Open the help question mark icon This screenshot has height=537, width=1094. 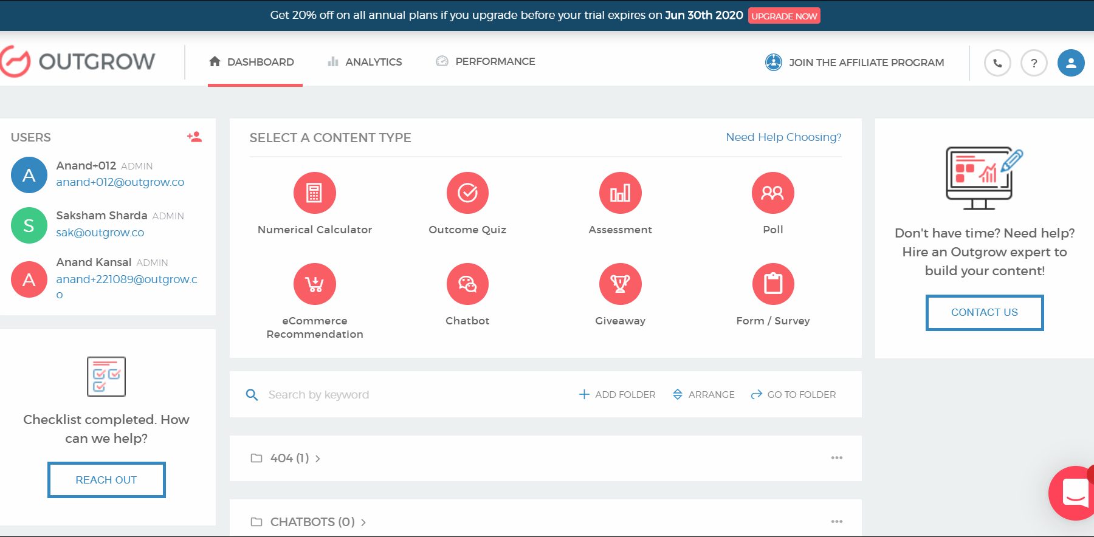[x=1034, y=63]
